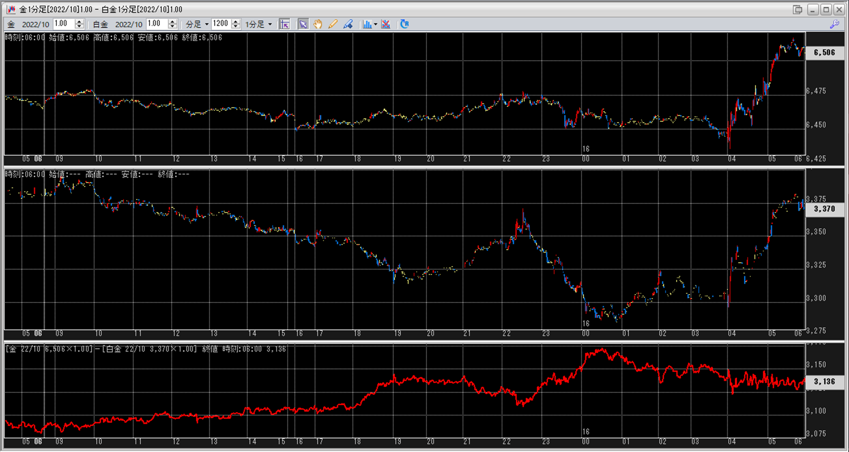Expand the arrow beside bar chart icon
This screenshot has height=452, width=849.
[x=375, y=25]
